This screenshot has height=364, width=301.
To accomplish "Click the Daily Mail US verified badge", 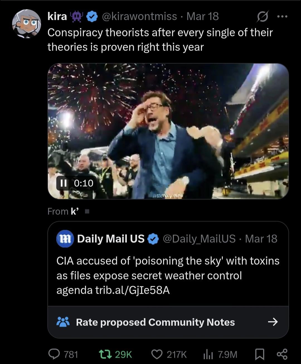I will point(153,239).
